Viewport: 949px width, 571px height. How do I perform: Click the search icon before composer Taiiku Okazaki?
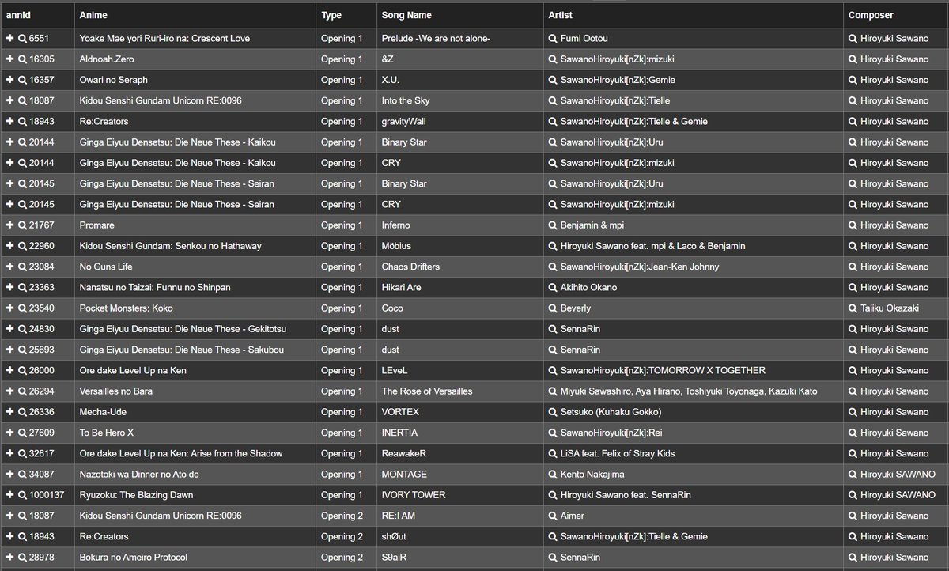tap(853, 308)
